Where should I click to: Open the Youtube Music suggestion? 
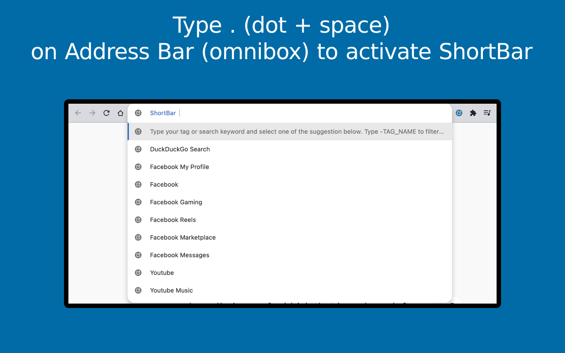click(290, 290)
